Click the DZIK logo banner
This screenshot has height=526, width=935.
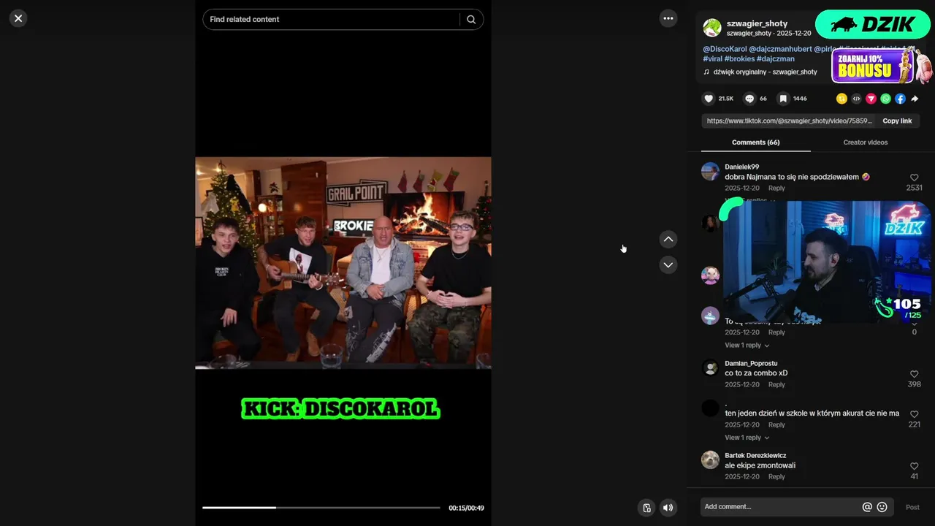[872, 24]
